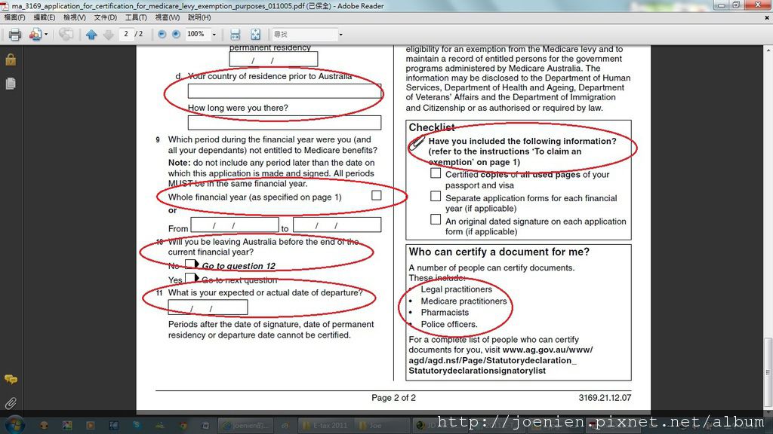Image resolution: width=773 pixels, height=434 pixels.
Task: Expand the collaborate icon dropdown arrow
Action: [46, 35]
